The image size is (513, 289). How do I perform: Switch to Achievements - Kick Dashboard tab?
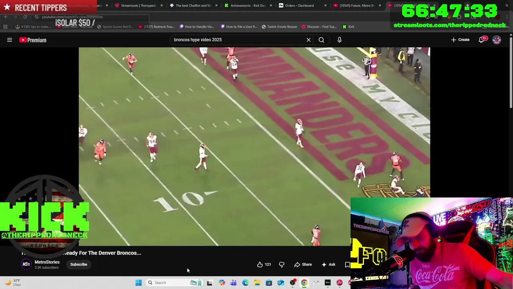pos(248,6)
